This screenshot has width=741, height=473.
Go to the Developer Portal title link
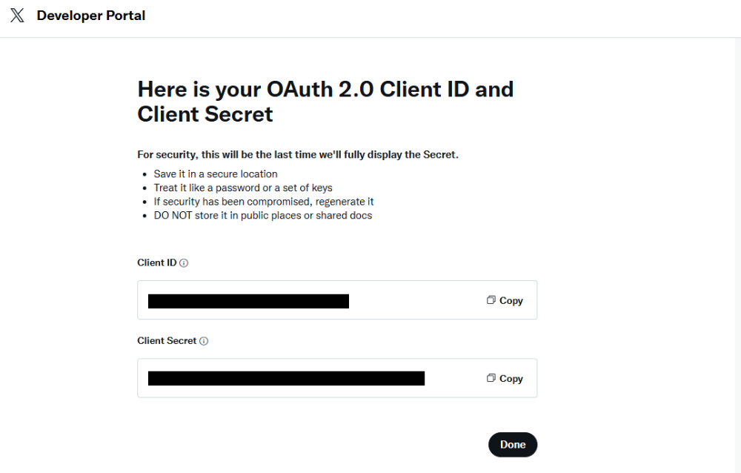tap(91, 16)
